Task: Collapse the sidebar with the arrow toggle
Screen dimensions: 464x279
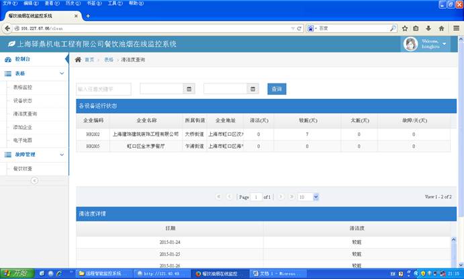Action: click(34, 180)
